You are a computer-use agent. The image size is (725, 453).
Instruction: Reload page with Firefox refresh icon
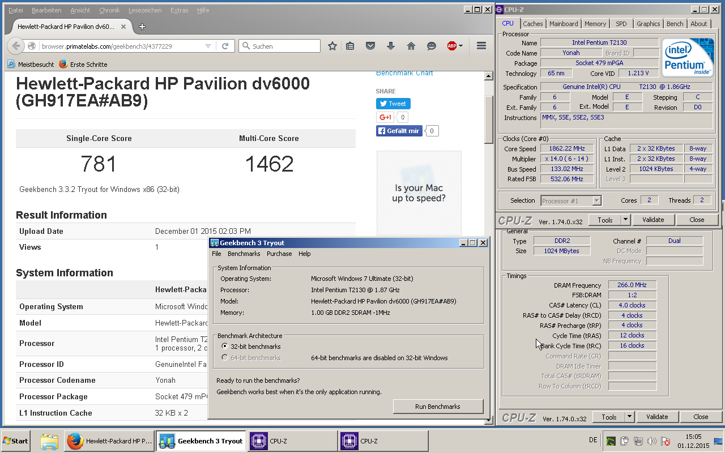pyautogui.click(x=225, y=46)
